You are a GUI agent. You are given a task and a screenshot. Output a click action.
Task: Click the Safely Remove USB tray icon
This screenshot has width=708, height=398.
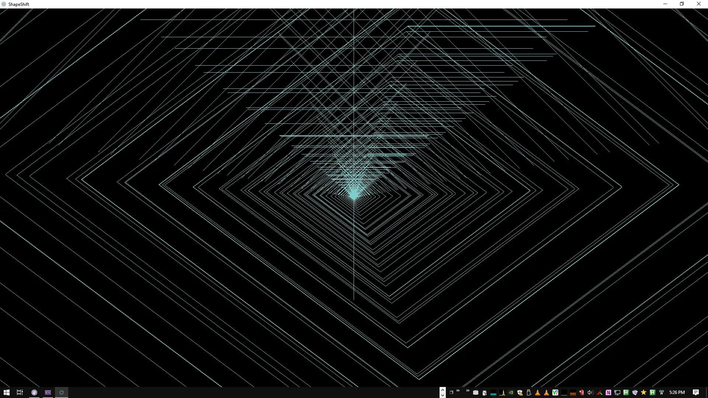[529, 392]
